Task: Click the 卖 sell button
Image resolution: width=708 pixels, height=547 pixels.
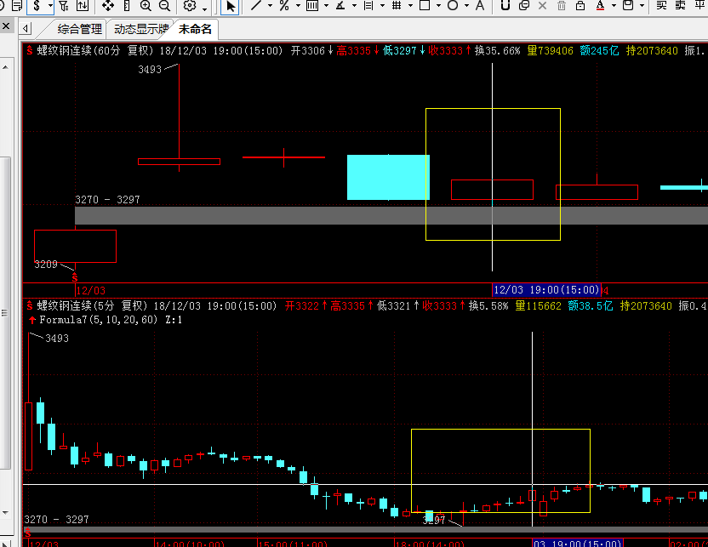Action: click(680, 5)
